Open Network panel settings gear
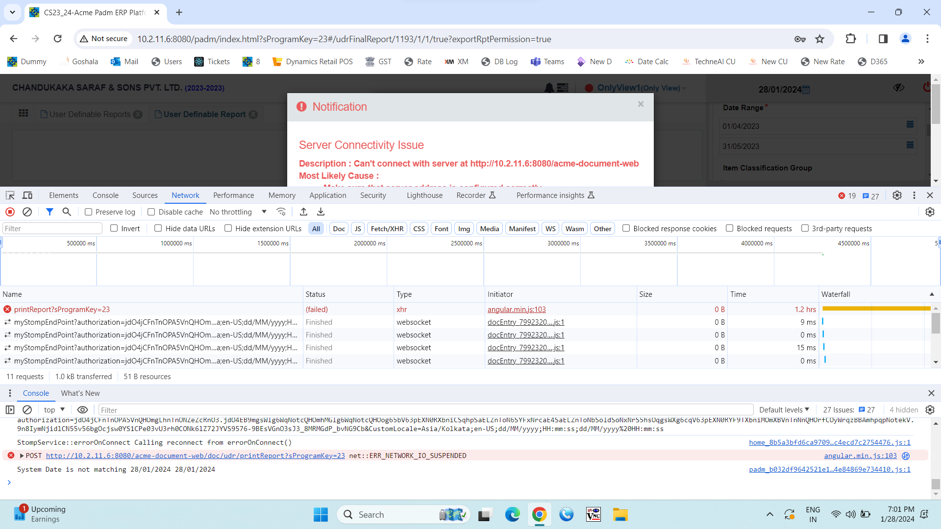The image size is (941, 529). [x=930, y=212]
